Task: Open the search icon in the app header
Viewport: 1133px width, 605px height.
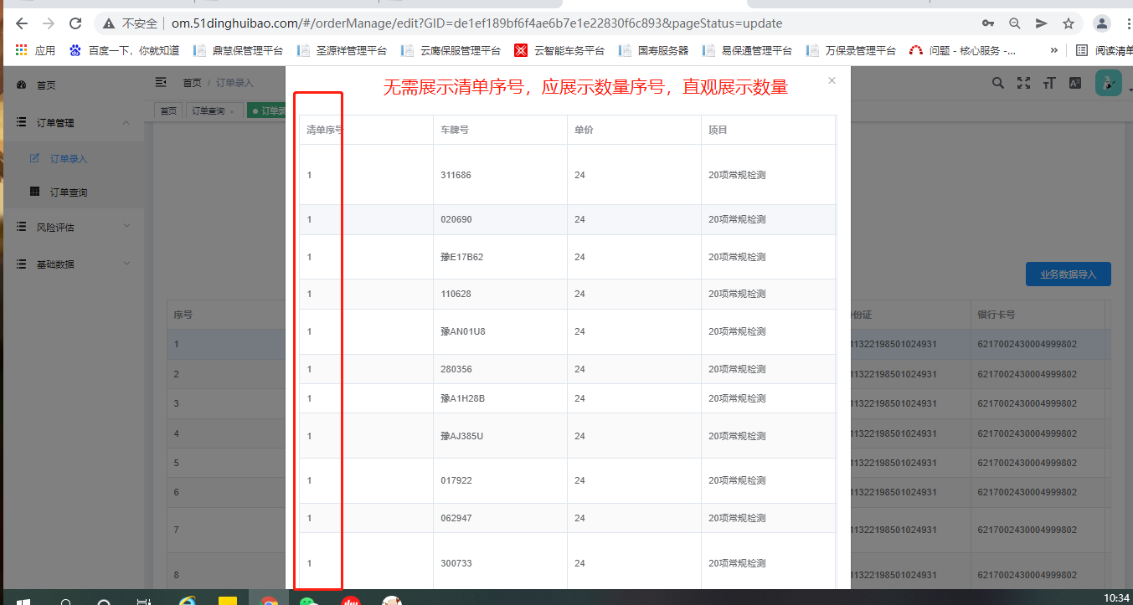Action: click(x=998, y=83)
